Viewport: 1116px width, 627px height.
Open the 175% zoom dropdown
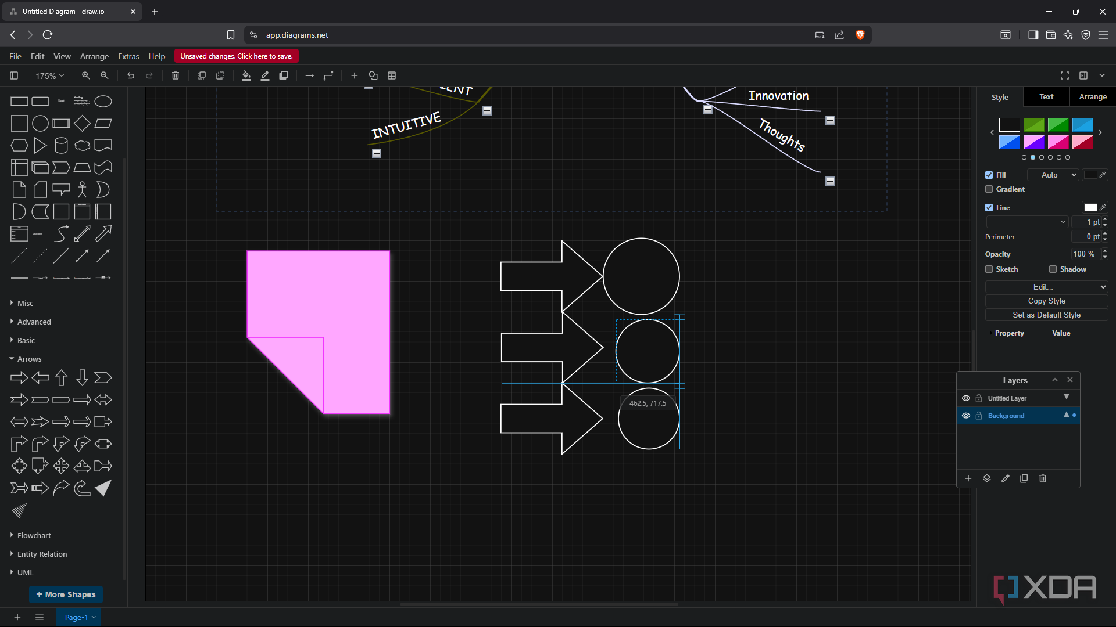tap(49, 76)
